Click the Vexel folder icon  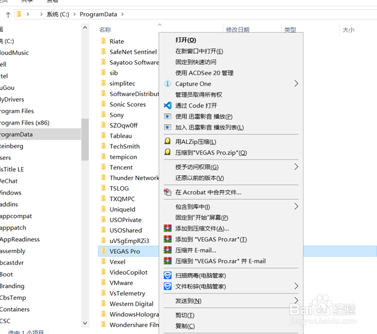[104, 261]
